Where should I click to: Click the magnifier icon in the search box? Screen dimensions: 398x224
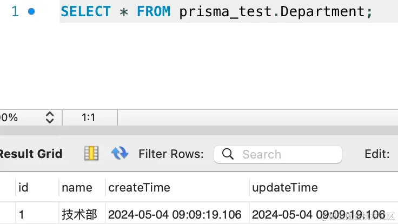(228, 154)
